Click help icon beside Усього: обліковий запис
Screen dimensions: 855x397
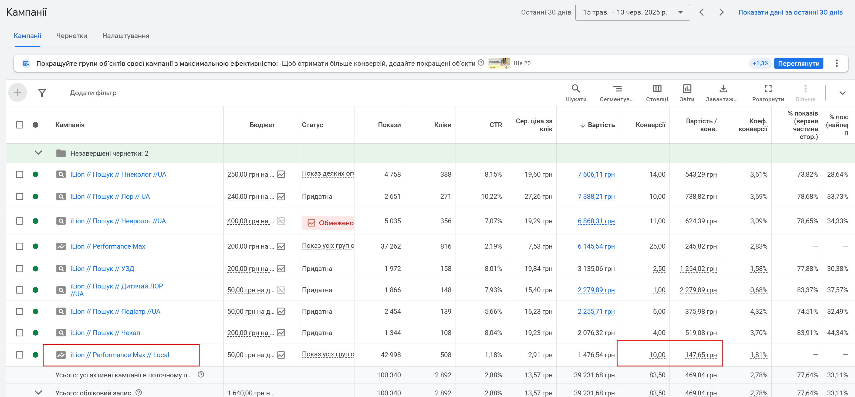pos(139,392)
